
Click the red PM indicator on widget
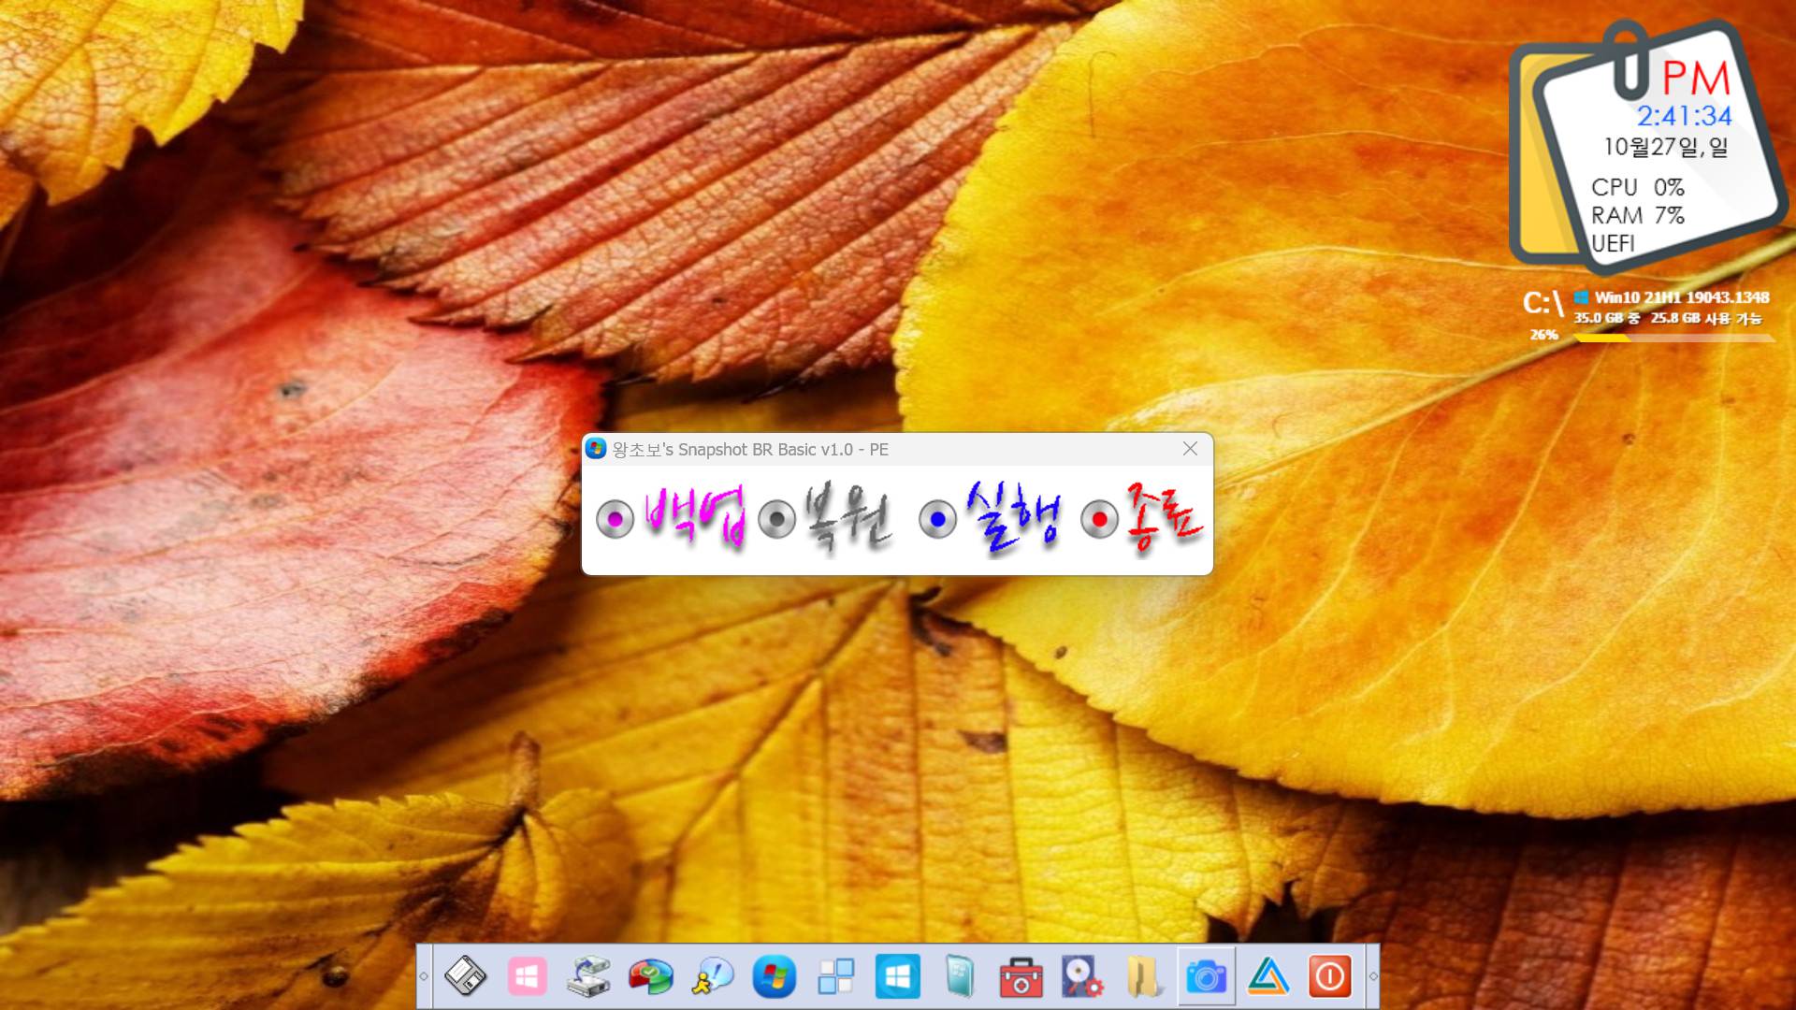coord(1696,78)
